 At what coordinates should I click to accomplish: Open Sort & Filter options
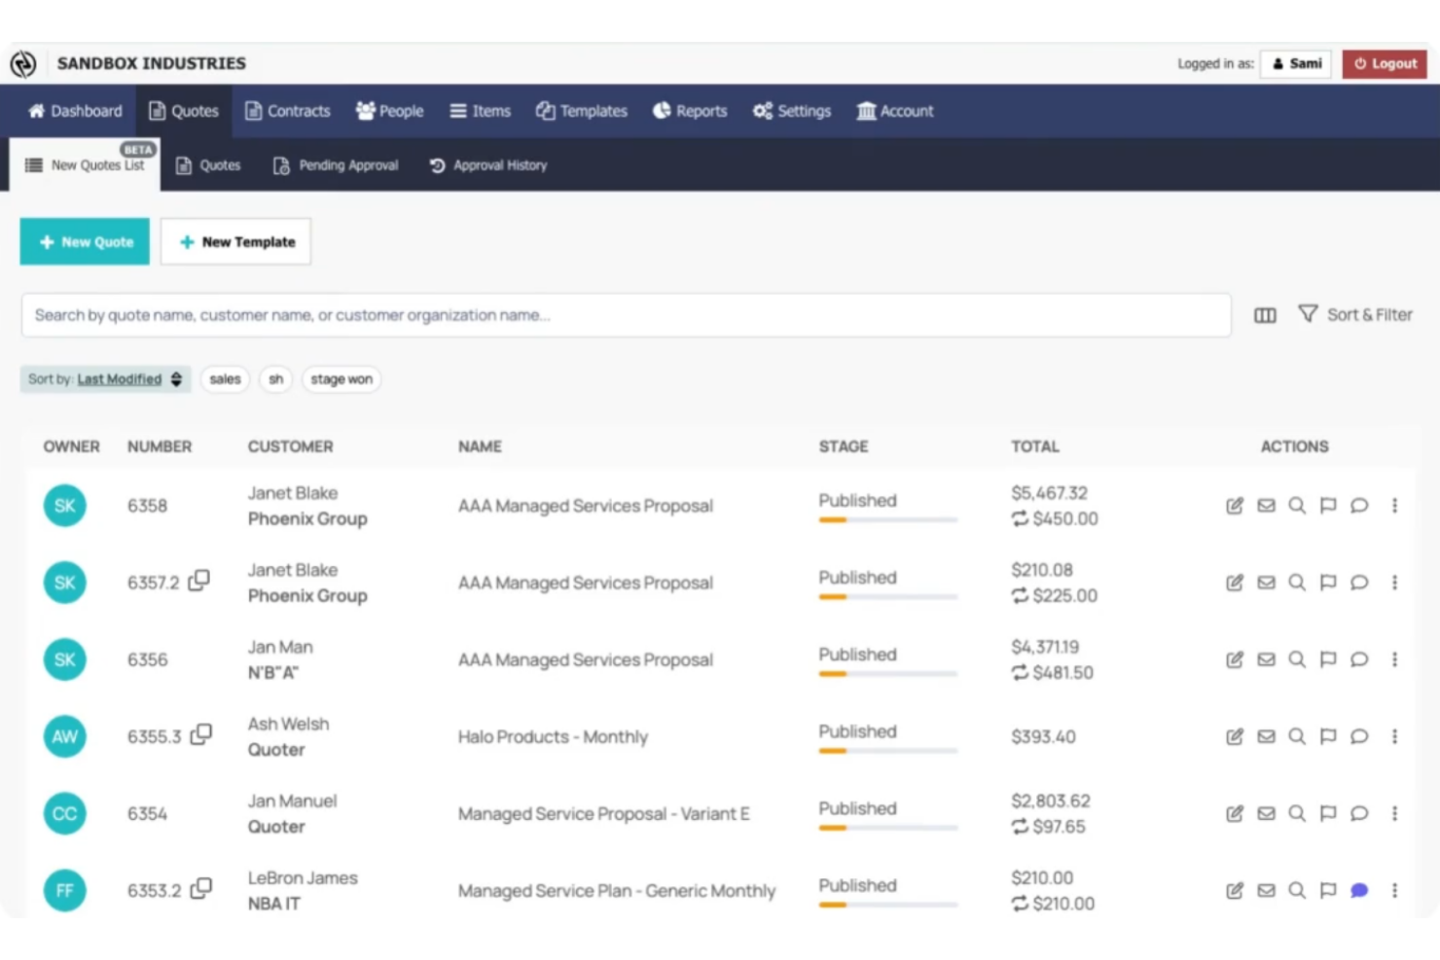(x=1356, y=314)
